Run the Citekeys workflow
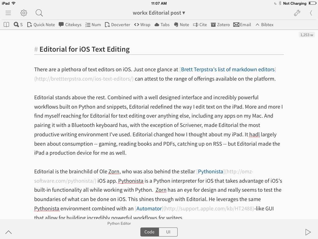 pos(70,25)
